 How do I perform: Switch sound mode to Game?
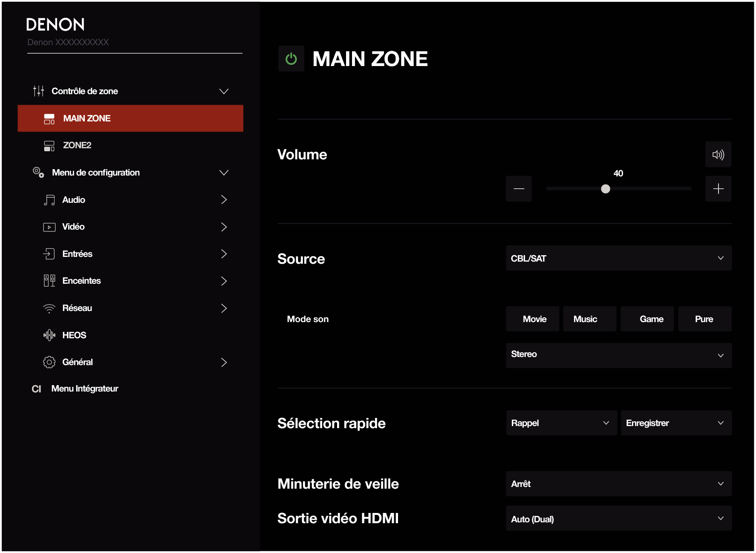tap(651, 319)
